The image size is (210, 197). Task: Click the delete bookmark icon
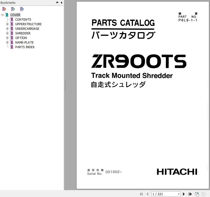point(4,9)
